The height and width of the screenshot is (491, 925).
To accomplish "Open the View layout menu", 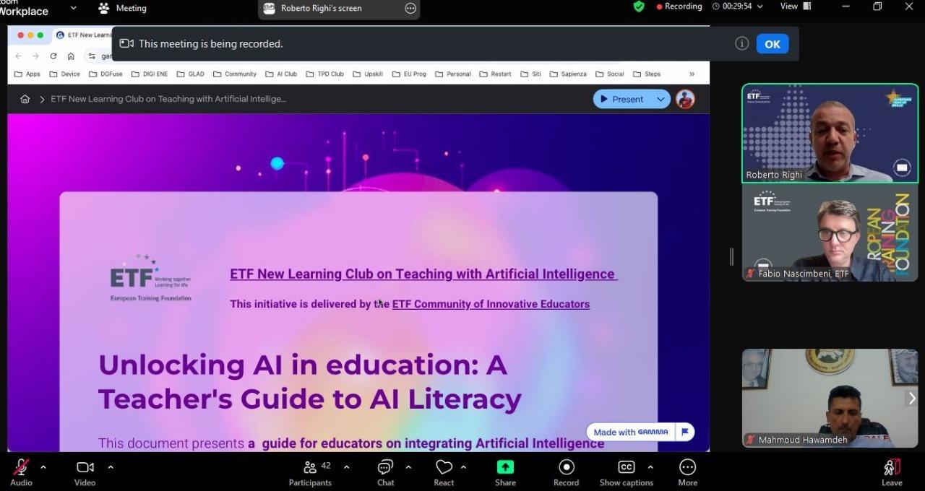I will (x=796, y=6).
